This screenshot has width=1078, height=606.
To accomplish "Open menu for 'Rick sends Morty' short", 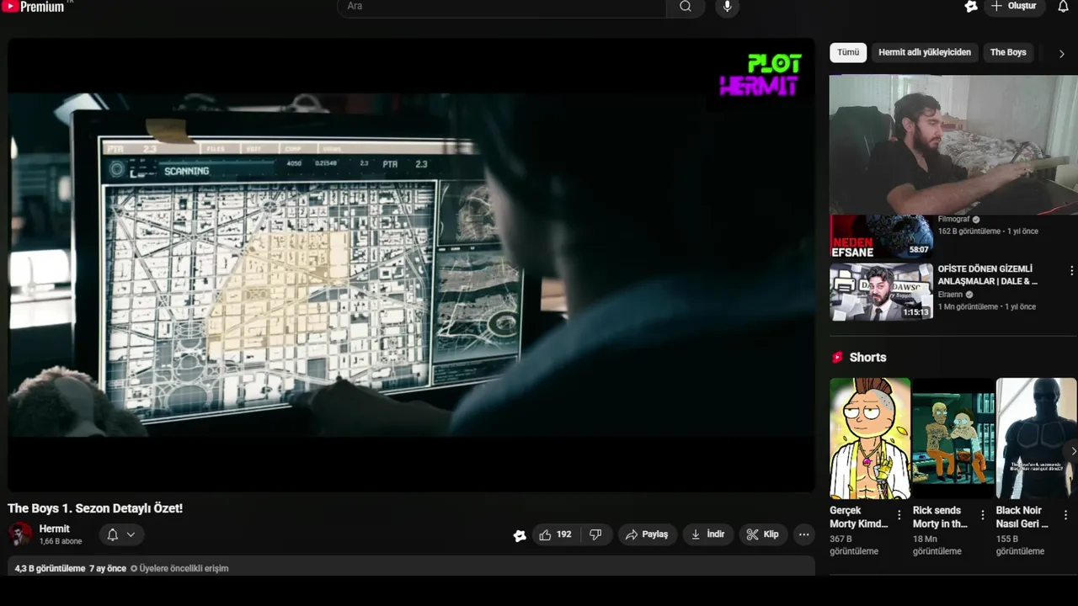I will tap(982, 515).
